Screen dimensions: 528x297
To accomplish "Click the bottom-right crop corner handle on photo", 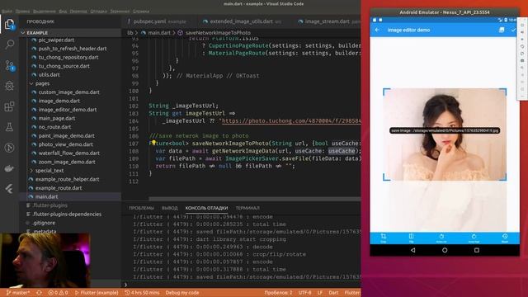I will click(503, 177).
